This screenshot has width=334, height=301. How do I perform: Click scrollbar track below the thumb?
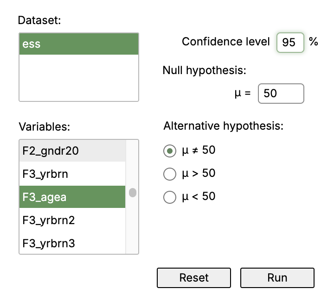(132, 226)
